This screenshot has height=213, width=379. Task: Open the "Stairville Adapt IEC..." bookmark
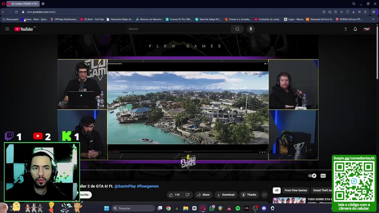tap(208, 19)
